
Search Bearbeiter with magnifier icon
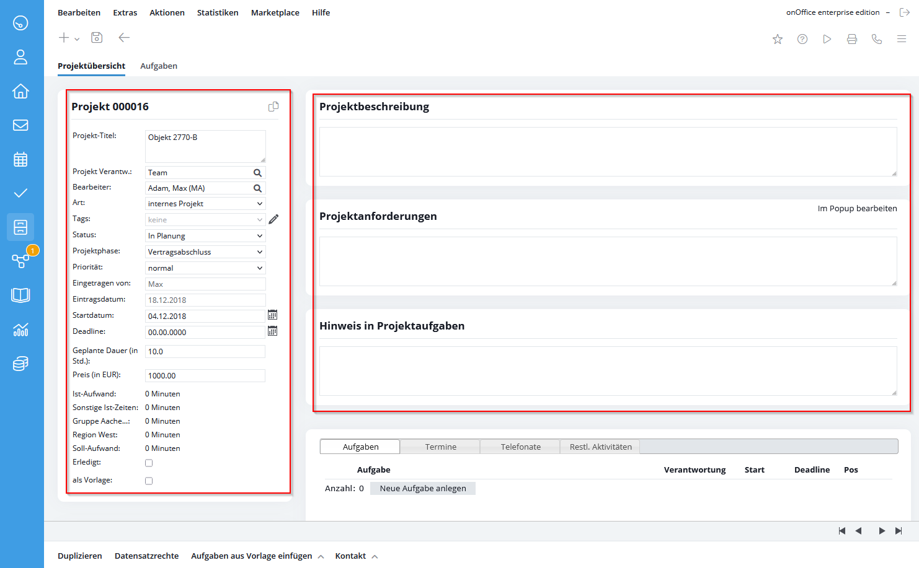[x=258, y=188]
